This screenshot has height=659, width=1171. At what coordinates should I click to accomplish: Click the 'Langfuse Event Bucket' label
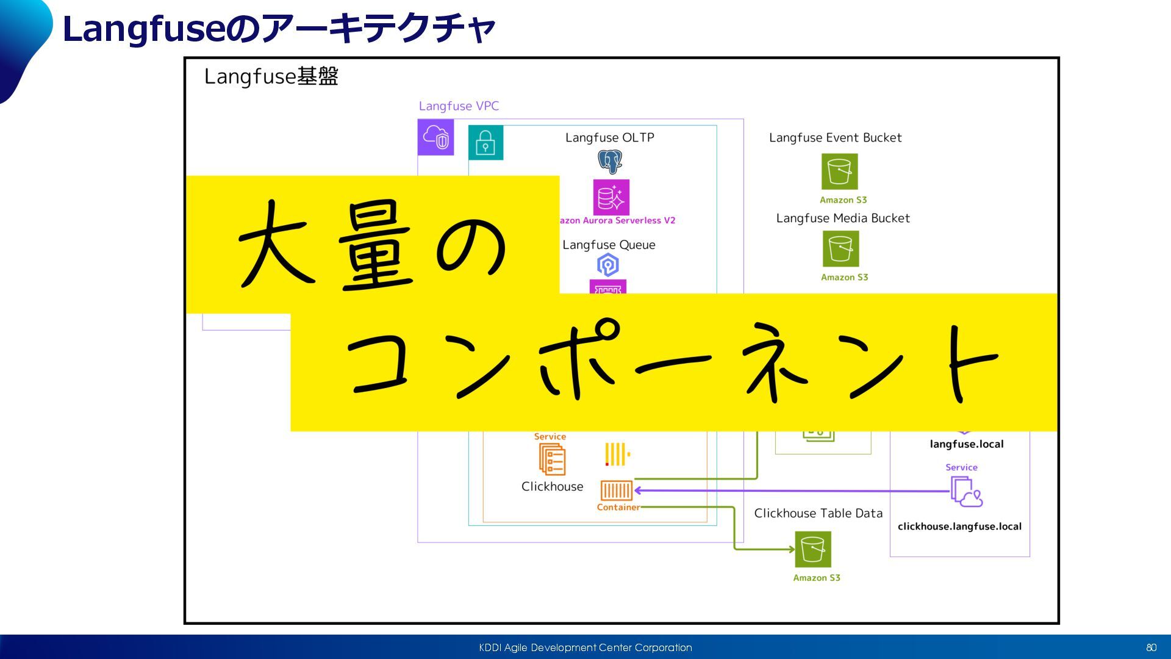[835, 138]
